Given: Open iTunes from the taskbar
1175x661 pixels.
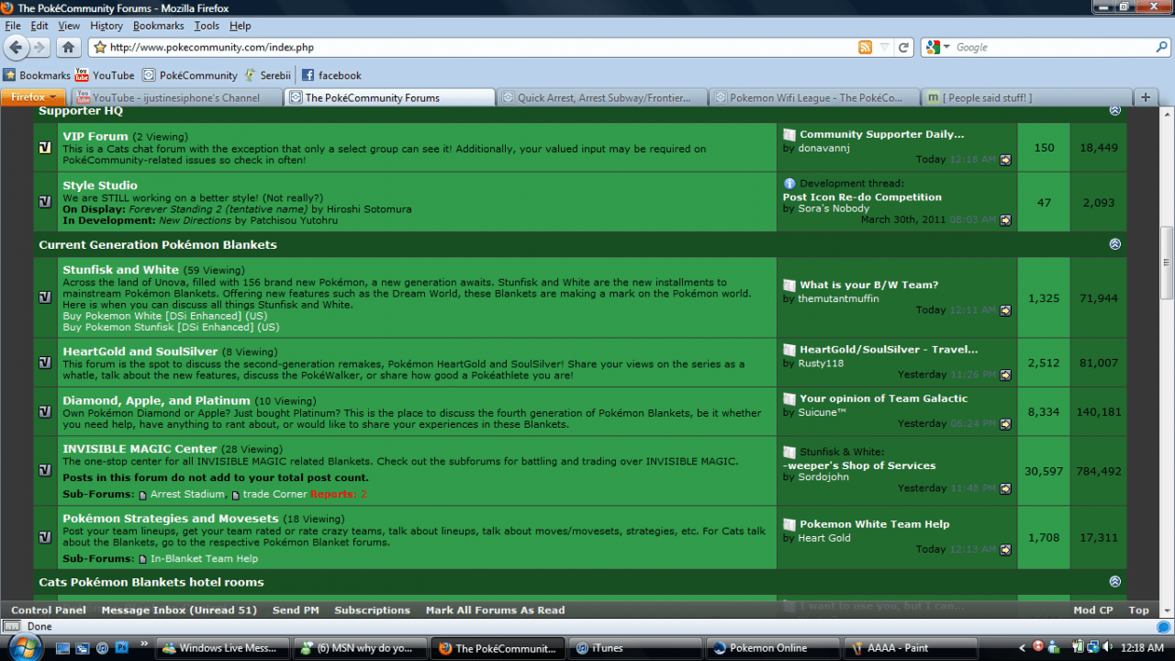Looking at the screenshot, I should (x=634, y=647).
